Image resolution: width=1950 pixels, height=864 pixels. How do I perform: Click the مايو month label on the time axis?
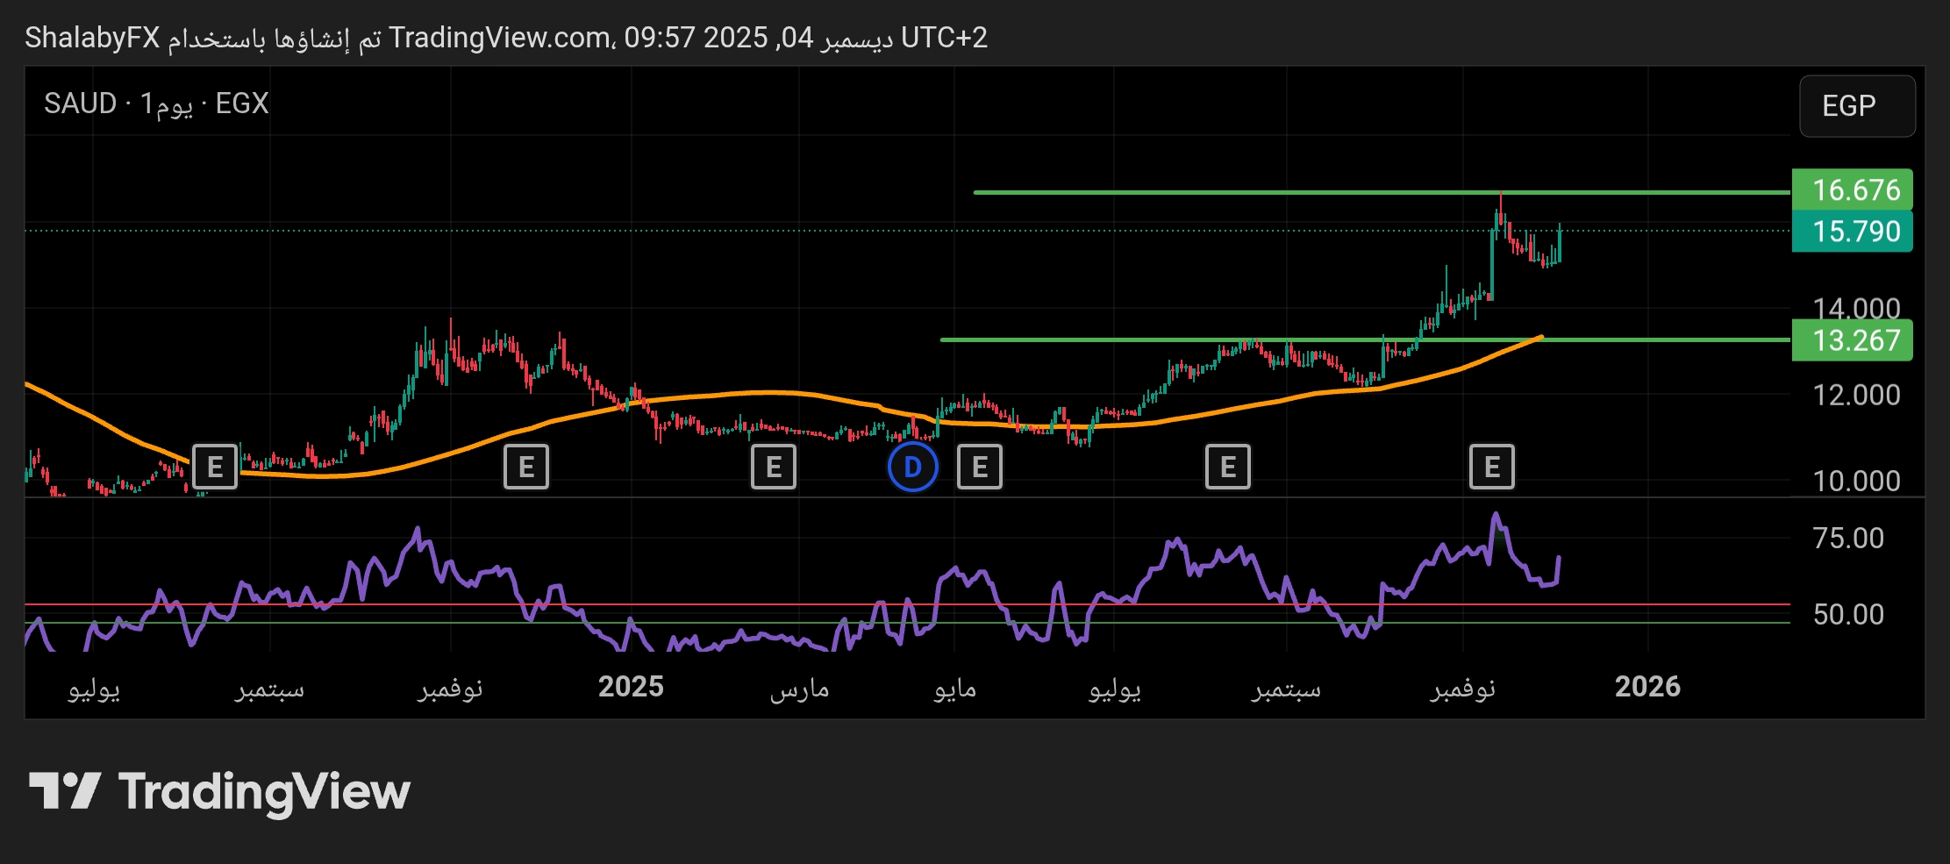pyautogui.click(x=954, y=689)
